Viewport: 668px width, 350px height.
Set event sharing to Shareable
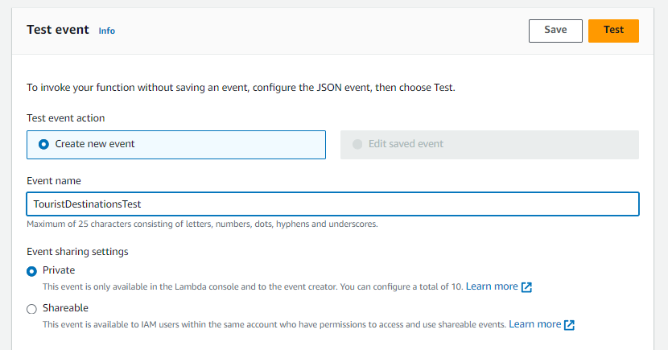pyautogui.click(x=32, y=308)
